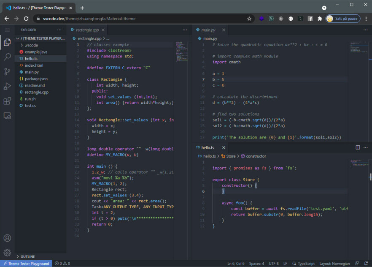Click Layout: Norwegian status item
Screen dimensions: 372x267
pyautogui.click(x=334, y=264)
